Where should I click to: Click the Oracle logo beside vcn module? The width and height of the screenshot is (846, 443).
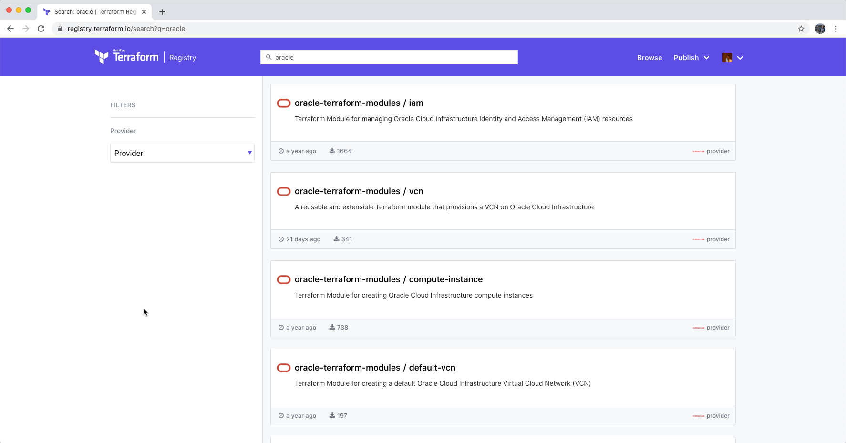[284, 191]
